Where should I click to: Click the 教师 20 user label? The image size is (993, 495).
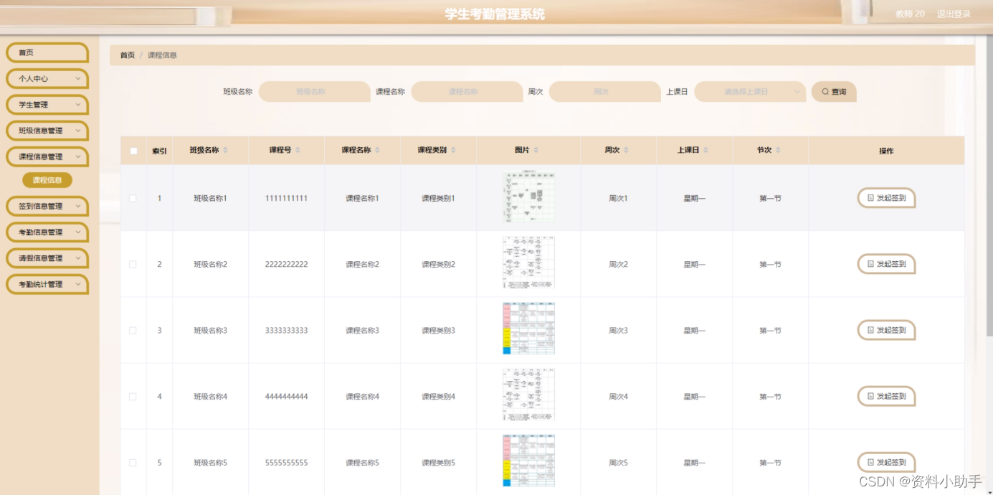[910, 14]
